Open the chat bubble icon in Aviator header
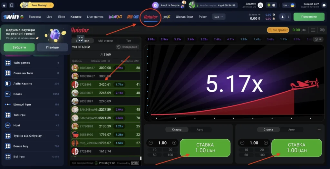 (x=322, y=30)
